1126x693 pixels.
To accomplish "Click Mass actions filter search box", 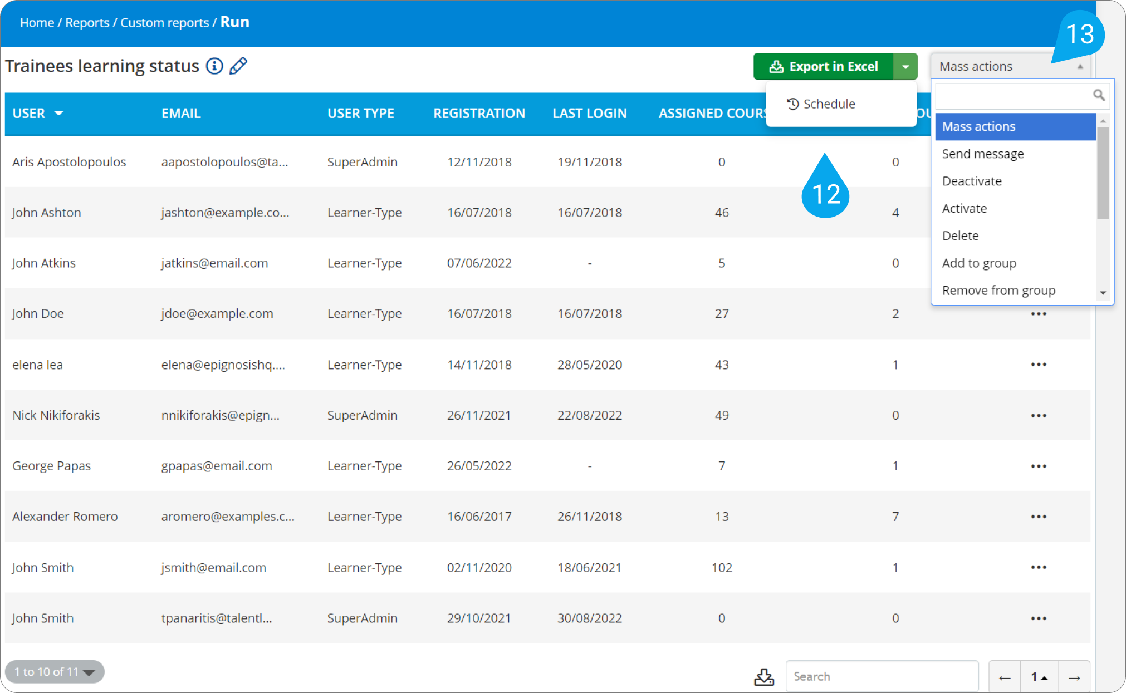I will click(x=1022, y=96).
